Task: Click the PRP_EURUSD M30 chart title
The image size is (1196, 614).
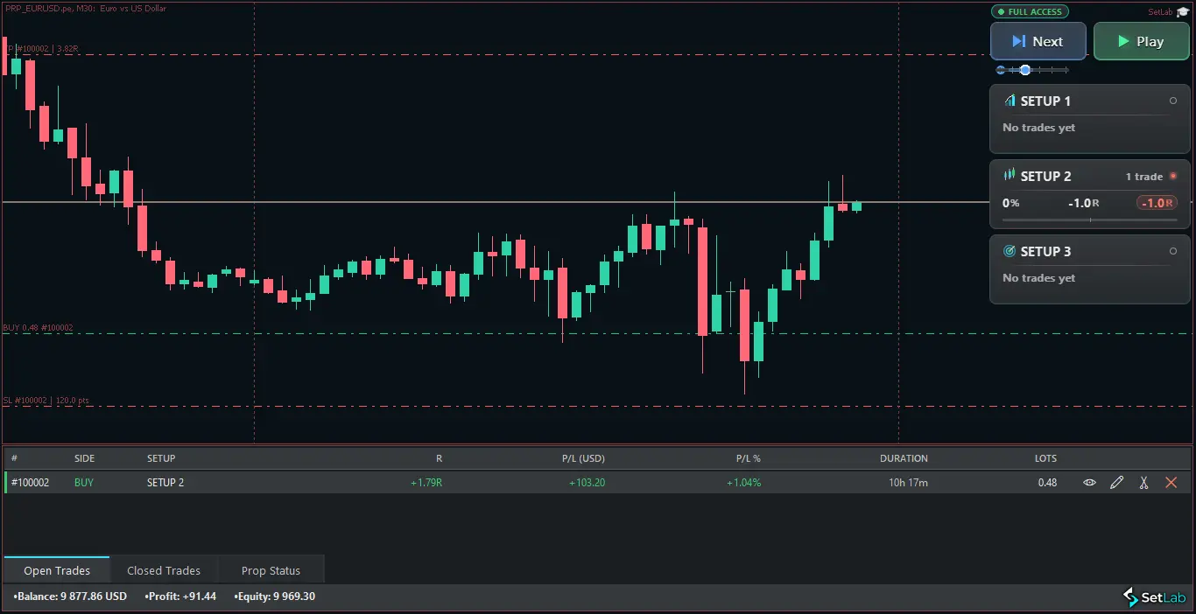Action: tap(85, 9)
